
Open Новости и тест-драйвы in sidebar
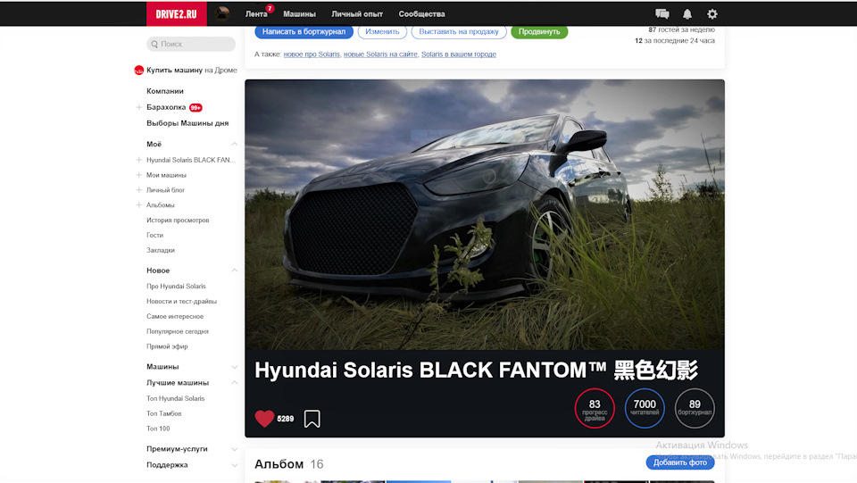(181, 301)
